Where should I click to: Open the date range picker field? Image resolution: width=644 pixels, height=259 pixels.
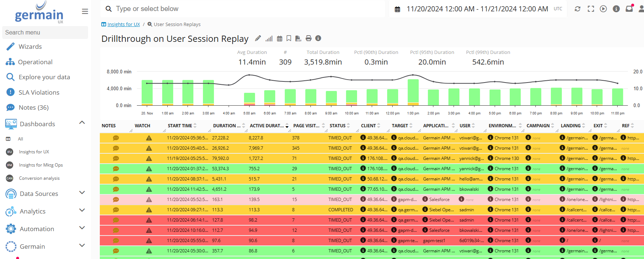click(477, 9)
